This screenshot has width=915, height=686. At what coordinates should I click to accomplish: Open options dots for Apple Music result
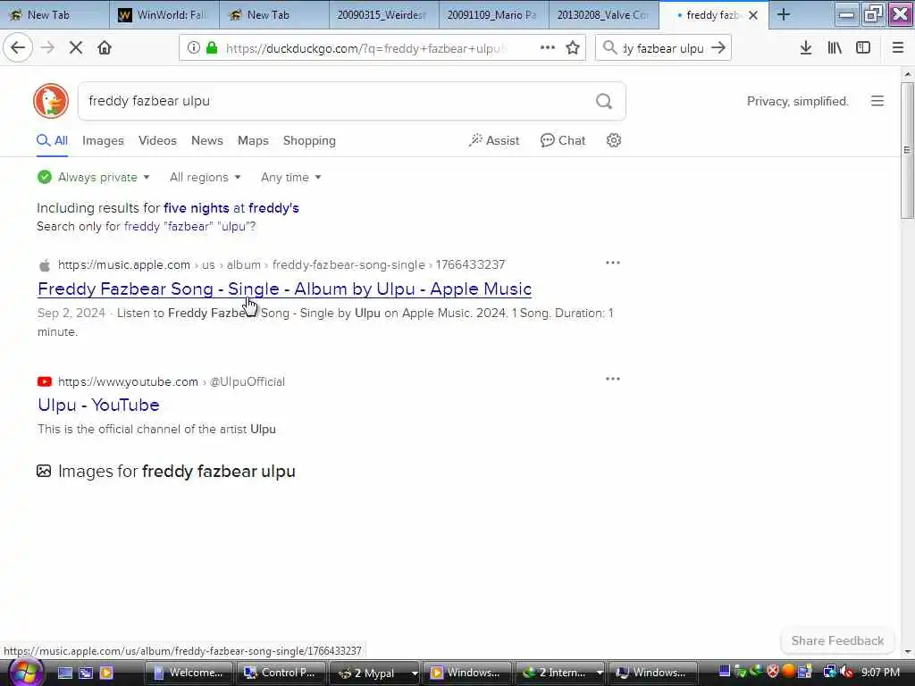(613, 264)
